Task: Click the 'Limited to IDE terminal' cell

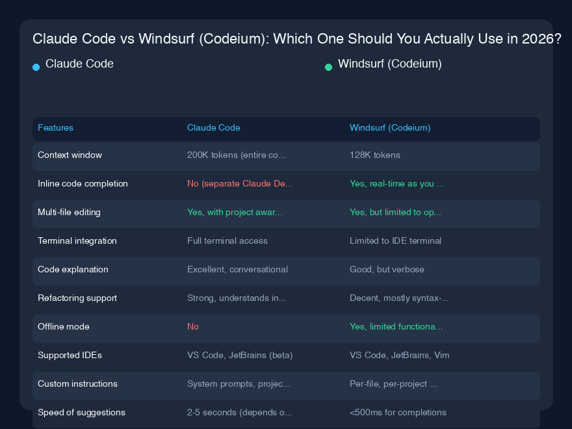Action: [395, 240]
